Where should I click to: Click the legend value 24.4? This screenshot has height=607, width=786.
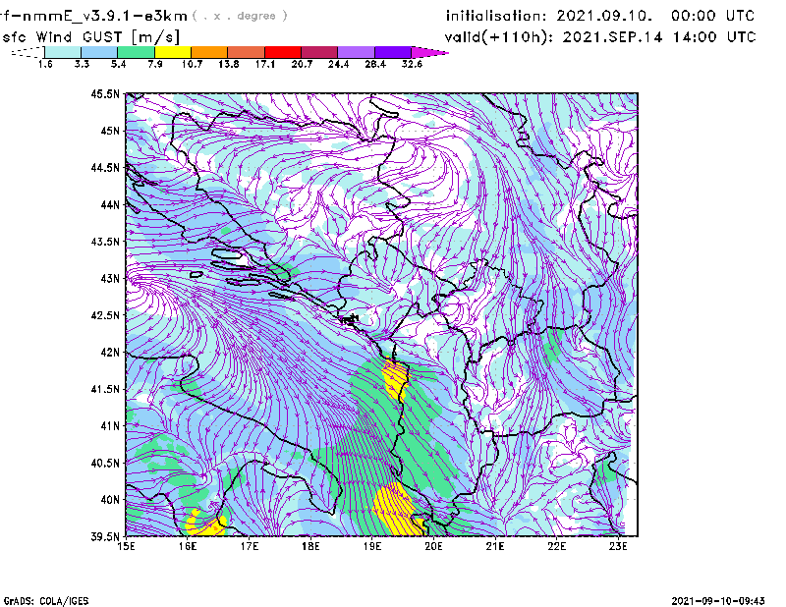click(338, 64)
